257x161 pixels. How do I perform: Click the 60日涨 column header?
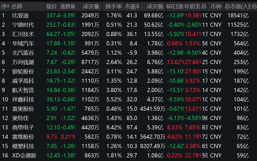[175, 6]
